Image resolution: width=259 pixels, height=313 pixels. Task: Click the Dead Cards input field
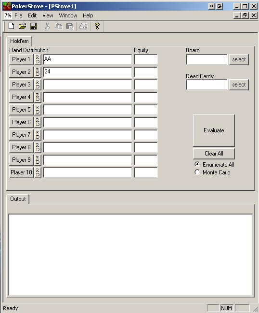[x=207, y=85]
